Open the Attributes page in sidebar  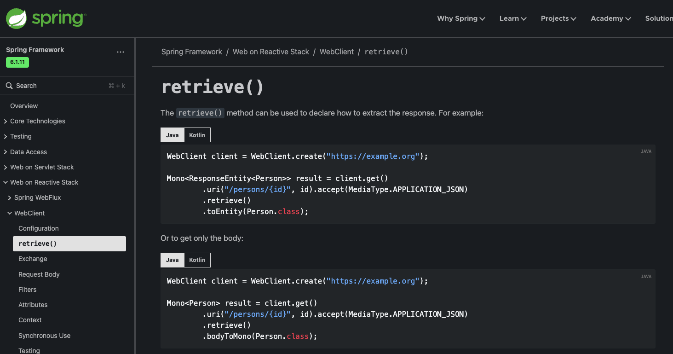tap(33, 305)
